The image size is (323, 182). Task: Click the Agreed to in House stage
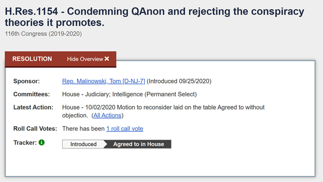(x=138, y=144)
